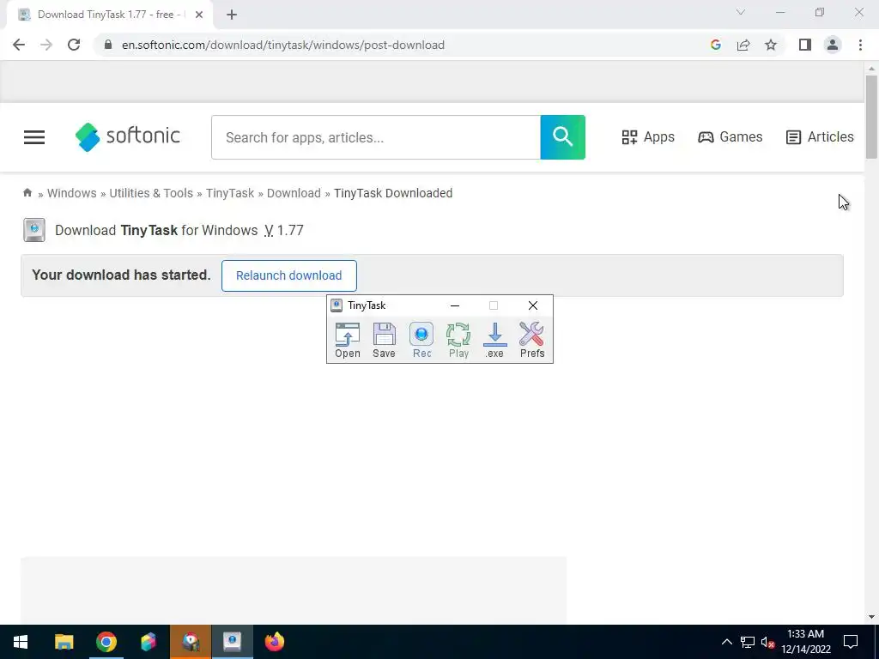Bookmark this page with star icon
The image size is (879, 659).
click(x=771, y=45)
